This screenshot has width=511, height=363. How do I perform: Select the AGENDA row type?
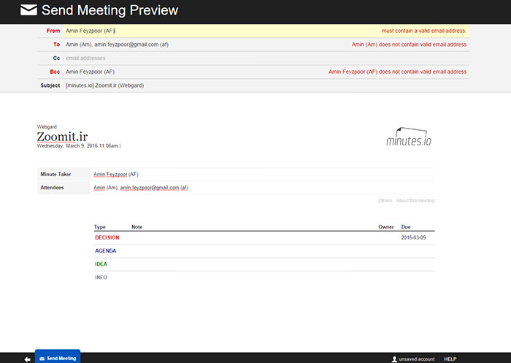pyautogui.click(x=106, y=251)
